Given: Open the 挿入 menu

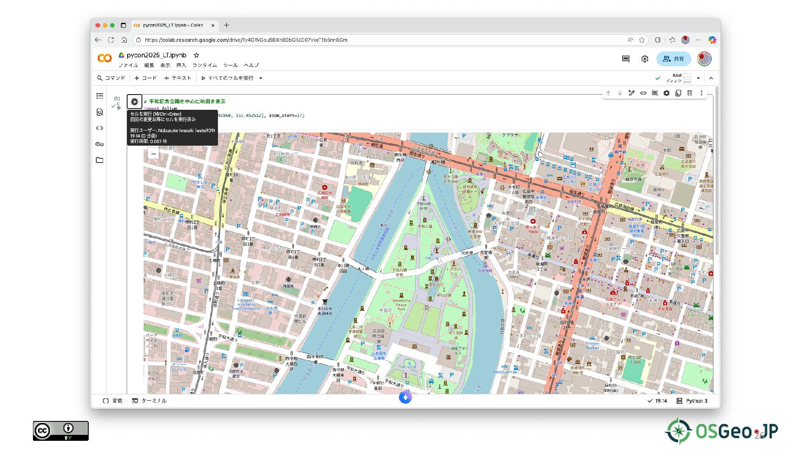Looking at the screenshot, I should (x=181, y=65).
